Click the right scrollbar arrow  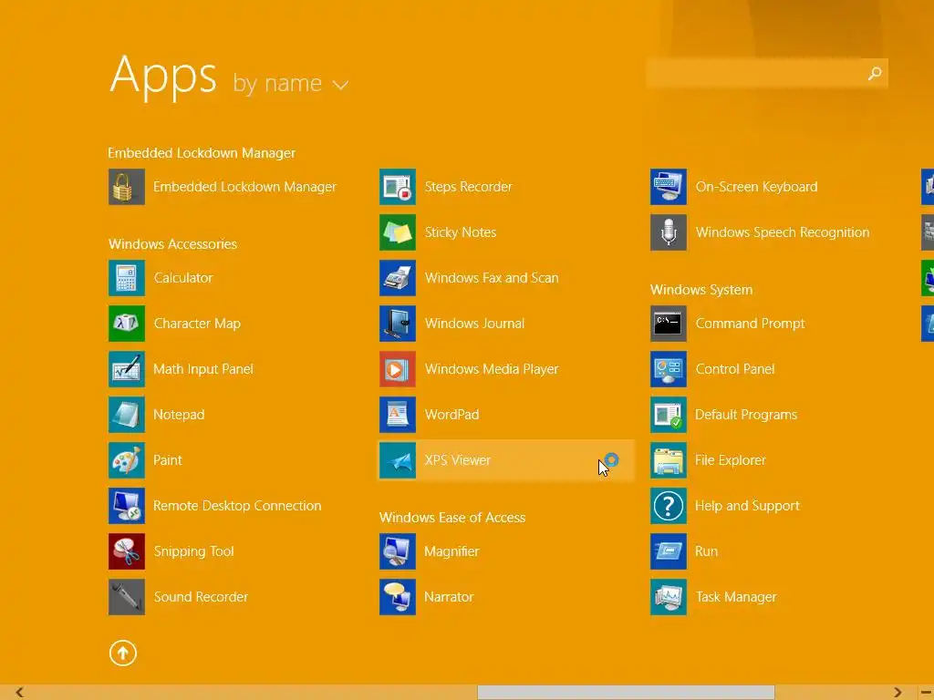898,693
